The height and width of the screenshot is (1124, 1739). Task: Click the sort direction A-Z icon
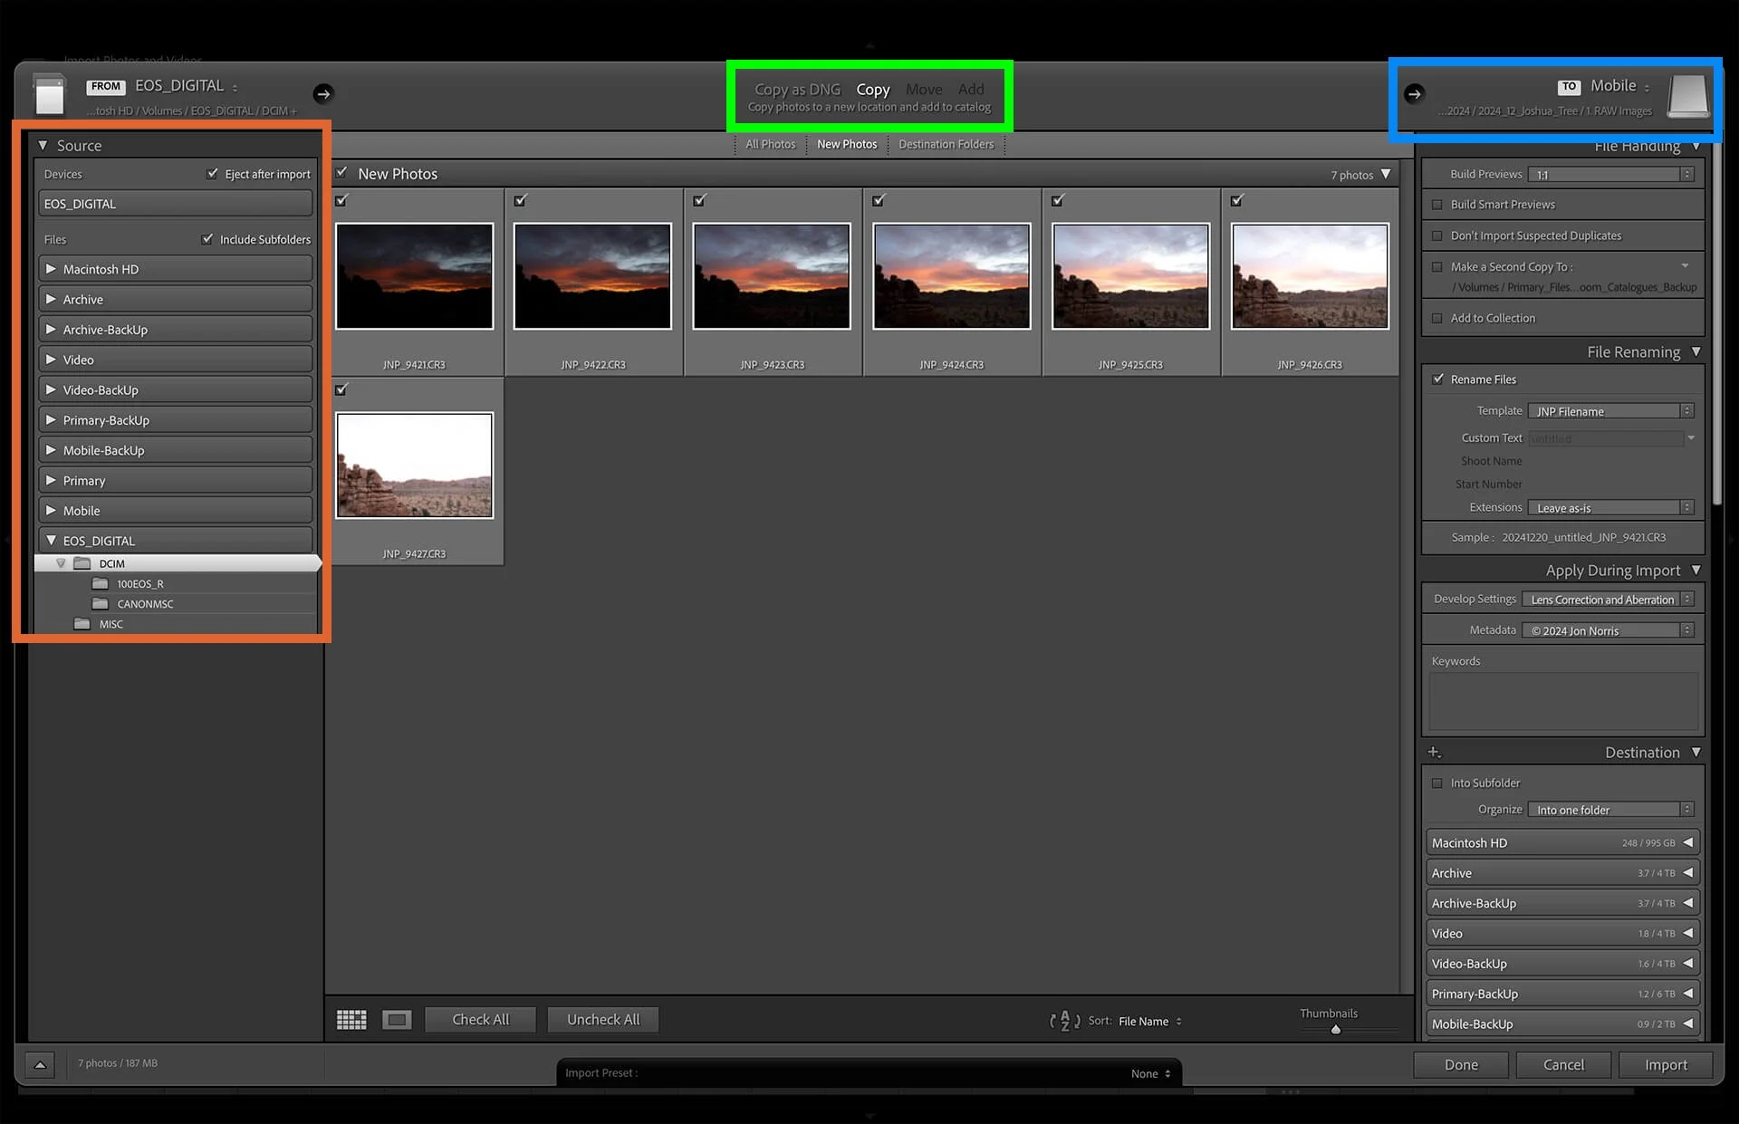click(x=1064, y=1021)
